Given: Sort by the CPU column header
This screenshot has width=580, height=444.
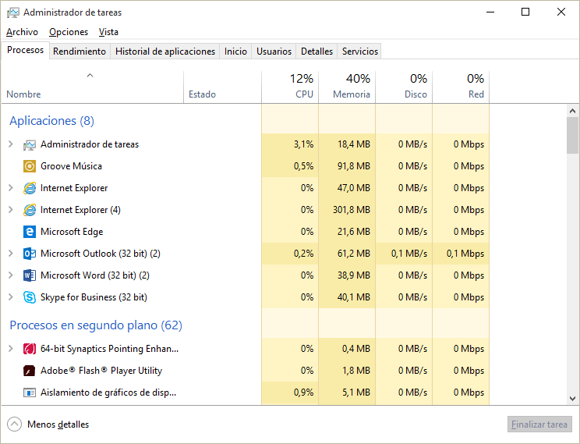Looking at the screenshot, I should (290, 87).
